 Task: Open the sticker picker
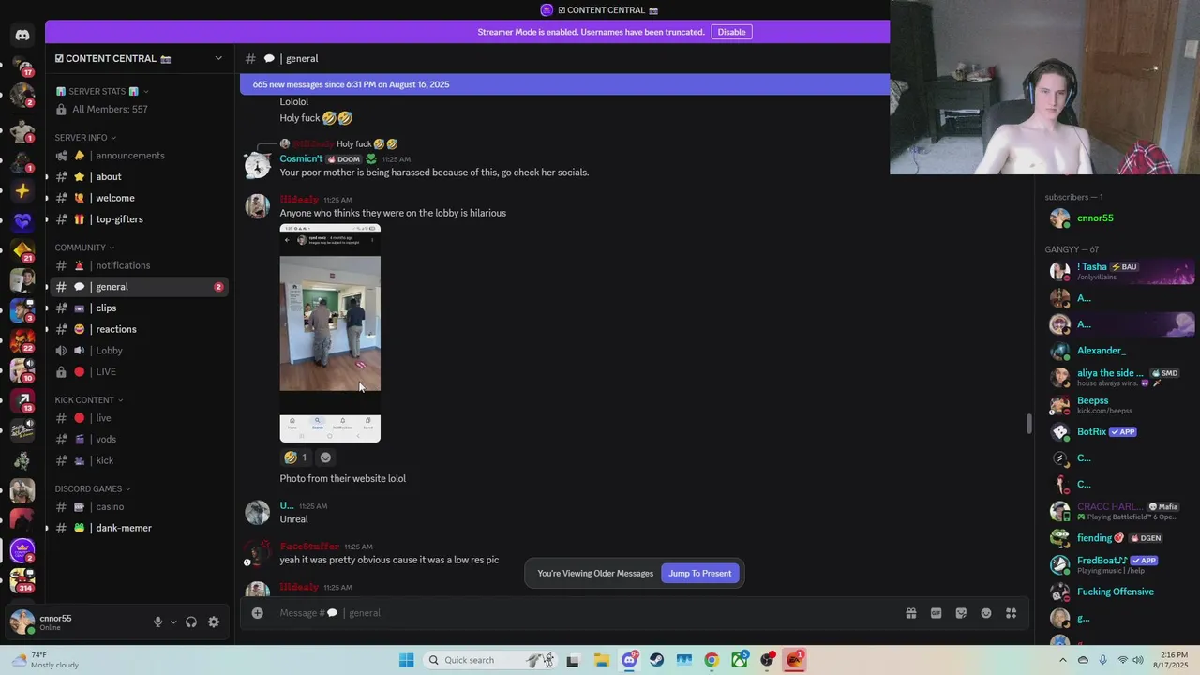(961, 613)
